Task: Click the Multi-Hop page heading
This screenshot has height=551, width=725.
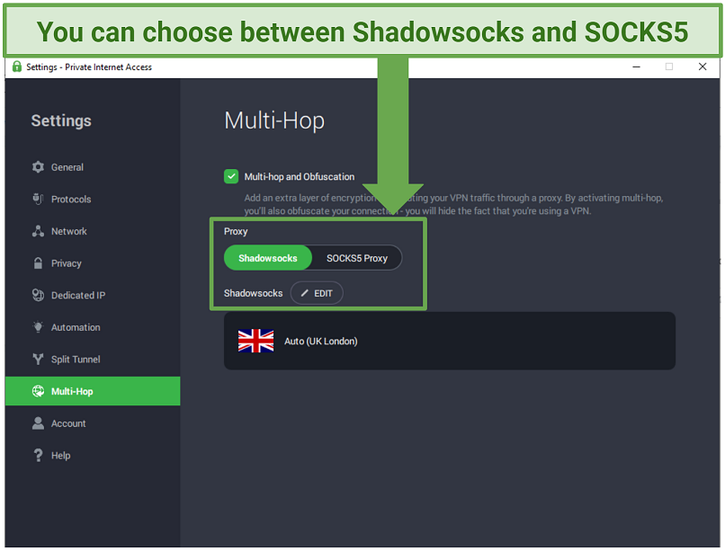Action: pyautogui.click(x=274, y=120)
